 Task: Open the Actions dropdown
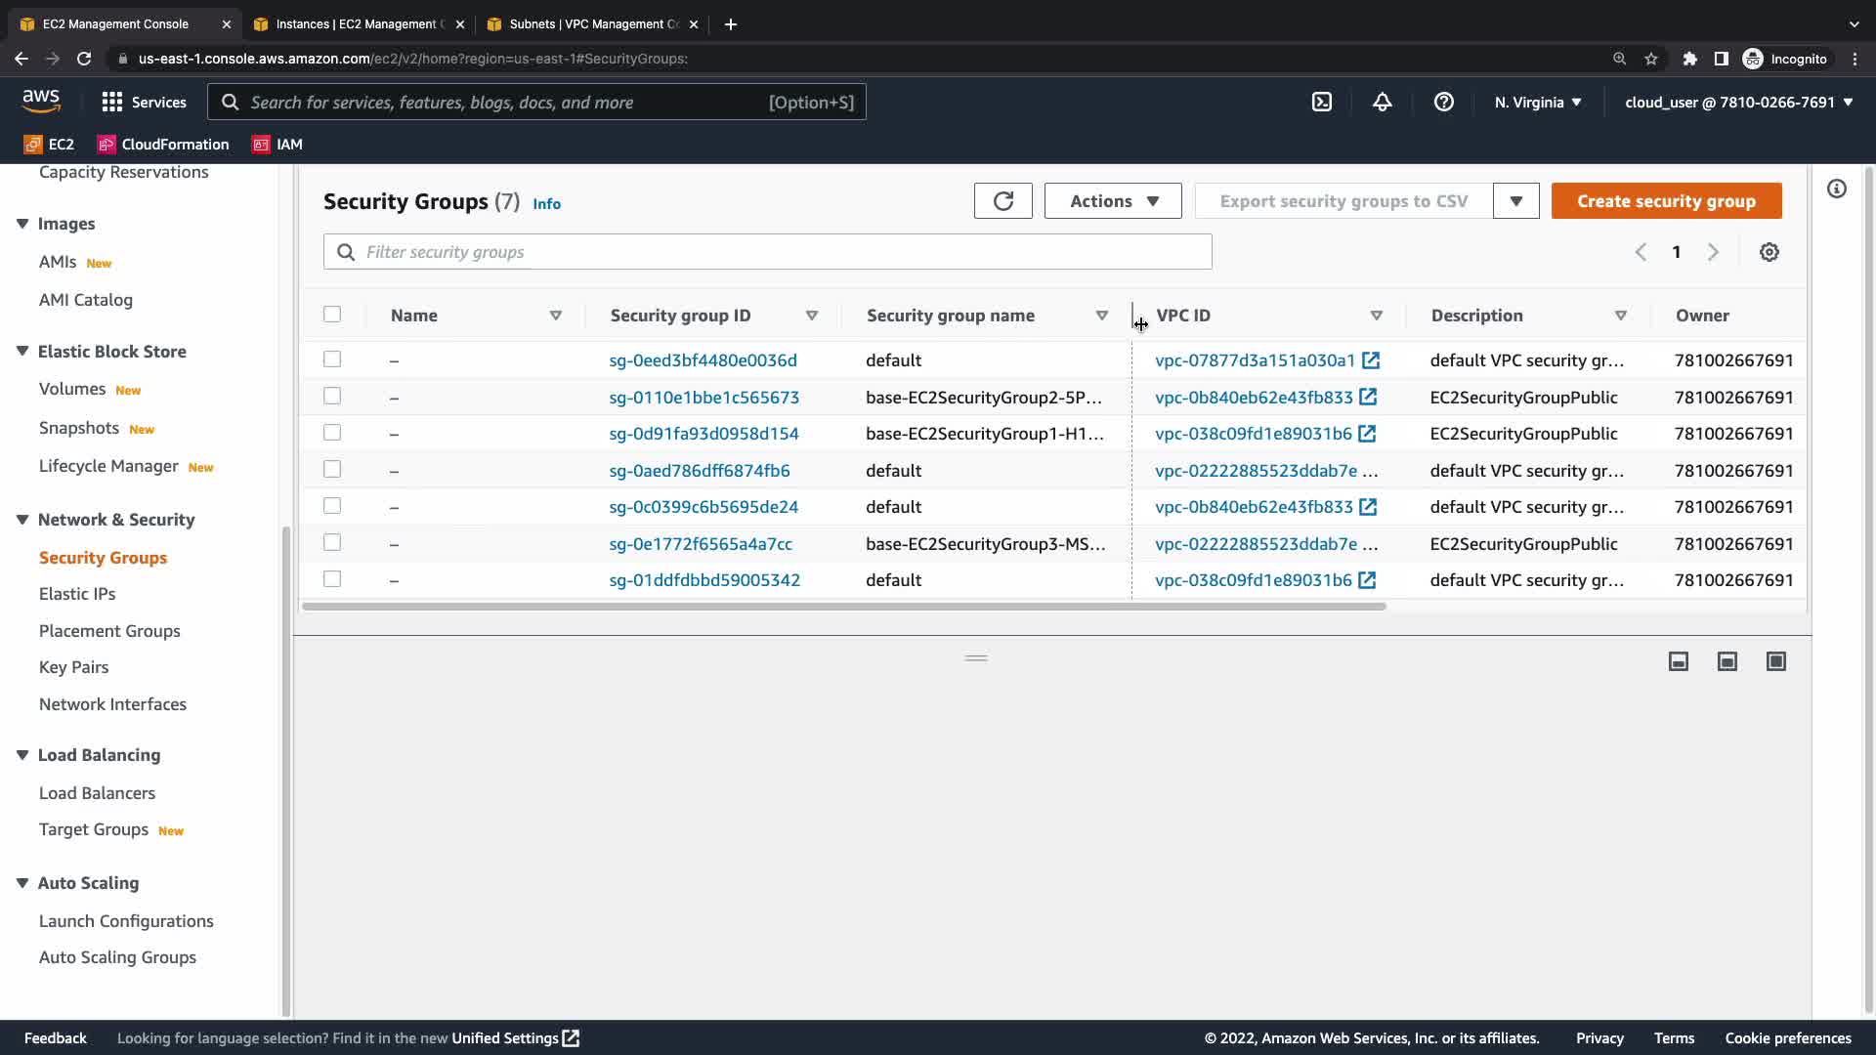click(x=1112, y=201)
